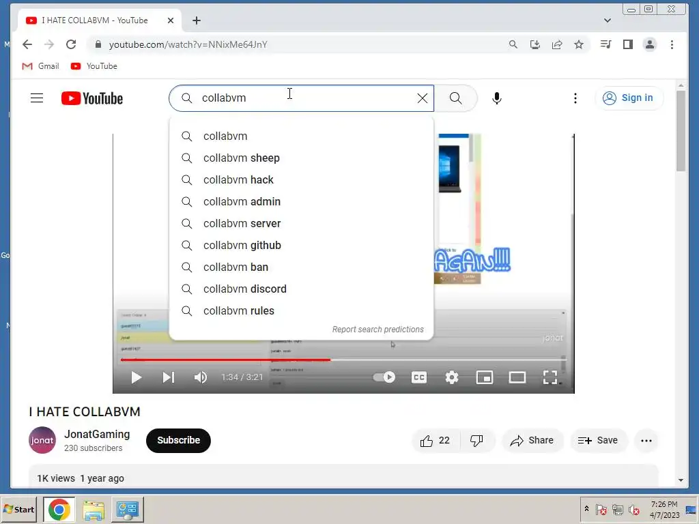699x524 pixels.
Task: Toggle Chrome side panel
Action: tap(628, 44)
